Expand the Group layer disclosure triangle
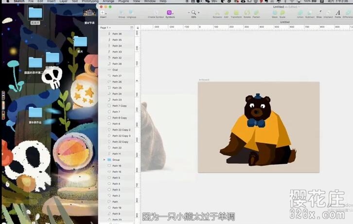This screenshot has height=224, width=353. click(104, 160)
